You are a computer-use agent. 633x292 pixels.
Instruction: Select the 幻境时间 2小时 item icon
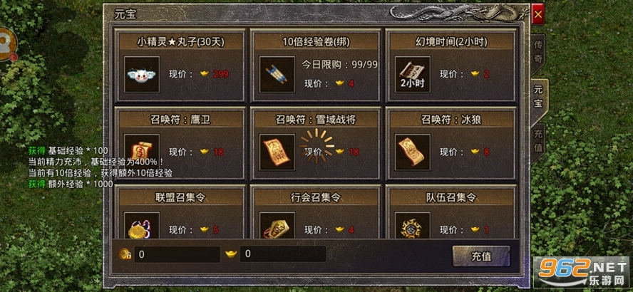413,75
